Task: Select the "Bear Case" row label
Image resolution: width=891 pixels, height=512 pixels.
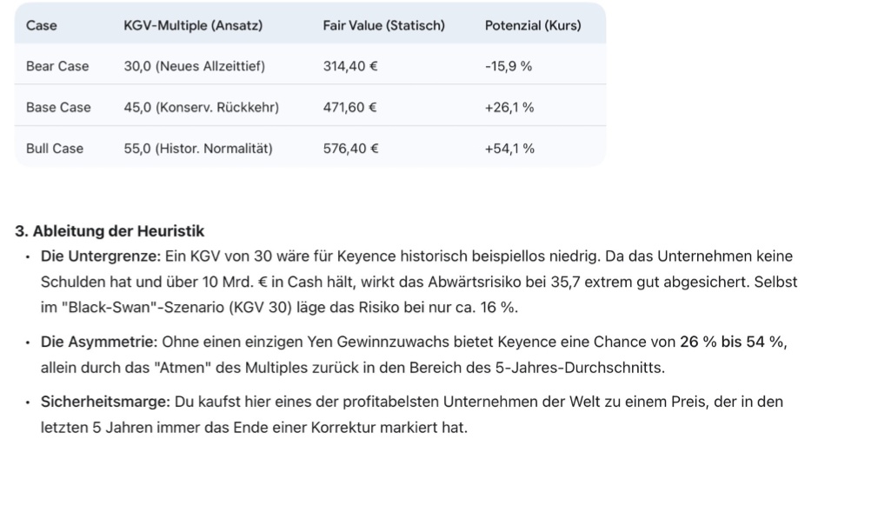Action: [57, 66]
